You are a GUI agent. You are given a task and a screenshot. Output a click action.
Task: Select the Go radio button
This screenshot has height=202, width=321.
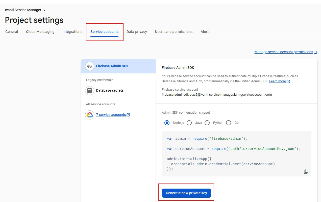(229, 123)
